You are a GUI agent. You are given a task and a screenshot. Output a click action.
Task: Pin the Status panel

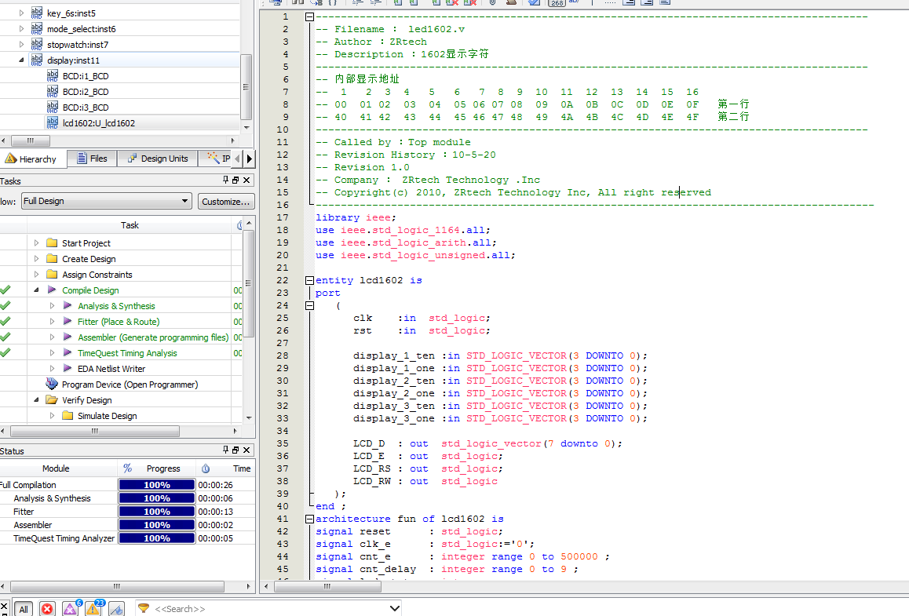click(x=225, y=450)
